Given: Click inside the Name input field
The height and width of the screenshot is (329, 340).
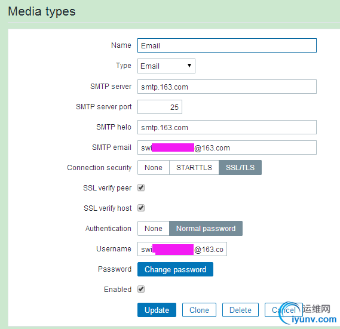Looking at the screenshot, I should [227, 45].
